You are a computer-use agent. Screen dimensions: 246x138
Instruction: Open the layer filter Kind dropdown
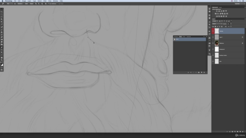215,21
